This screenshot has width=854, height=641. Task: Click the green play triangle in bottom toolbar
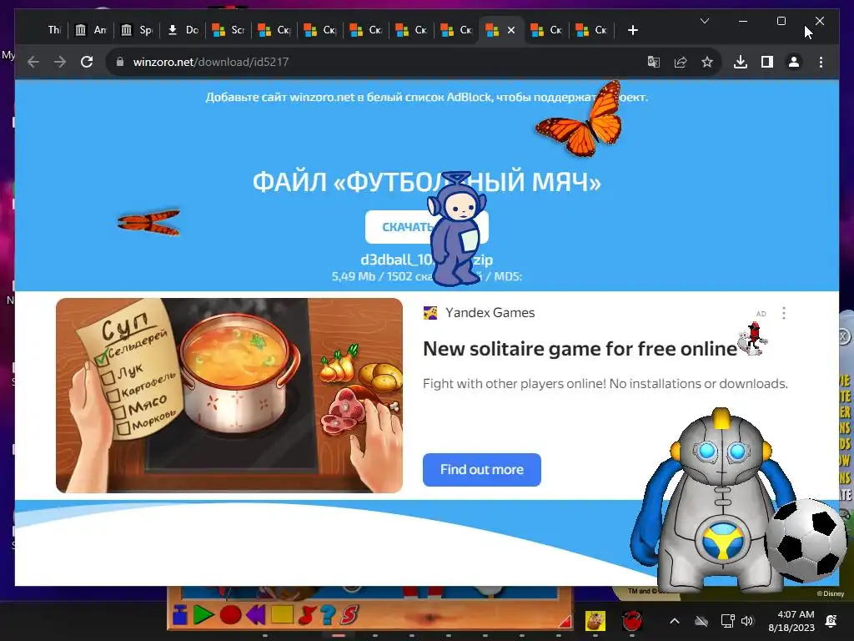[x=203, y=615]
